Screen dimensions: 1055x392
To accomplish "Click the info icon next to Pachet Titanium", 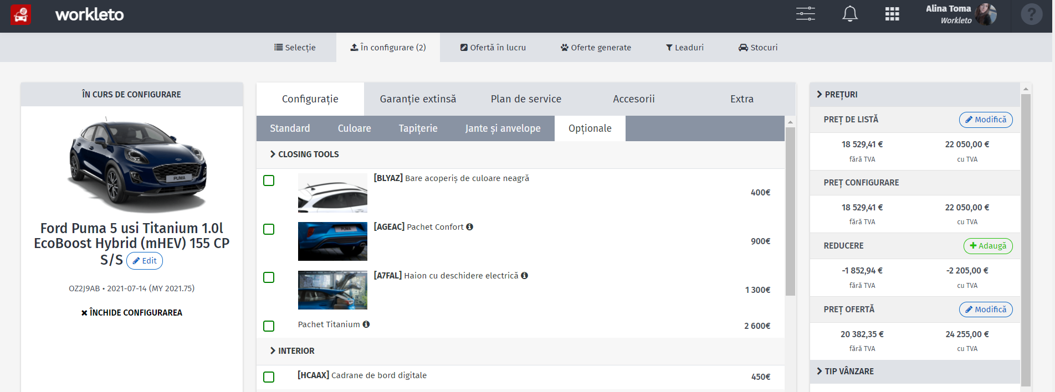I will (366, 324).
